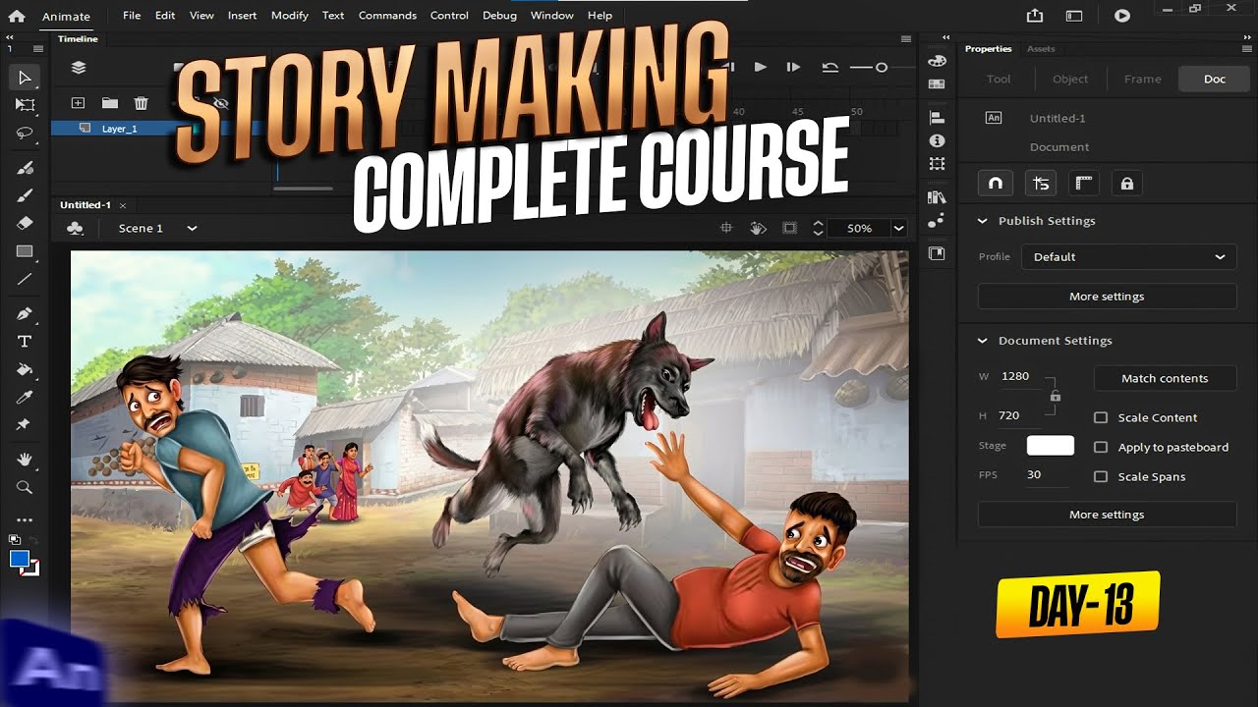
Task: Open the Modify menu
Action: pyautogui.click(x=290, y=16)
